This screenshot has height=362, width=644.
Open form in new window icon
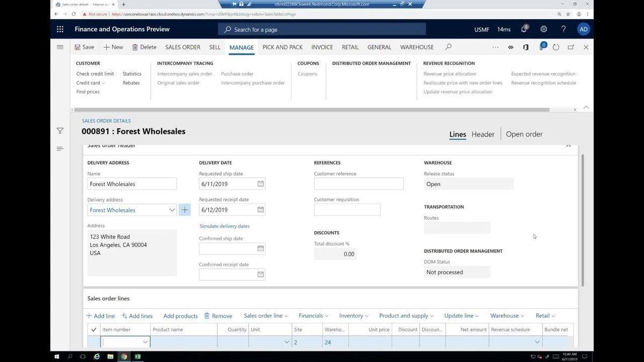(571, 47)
